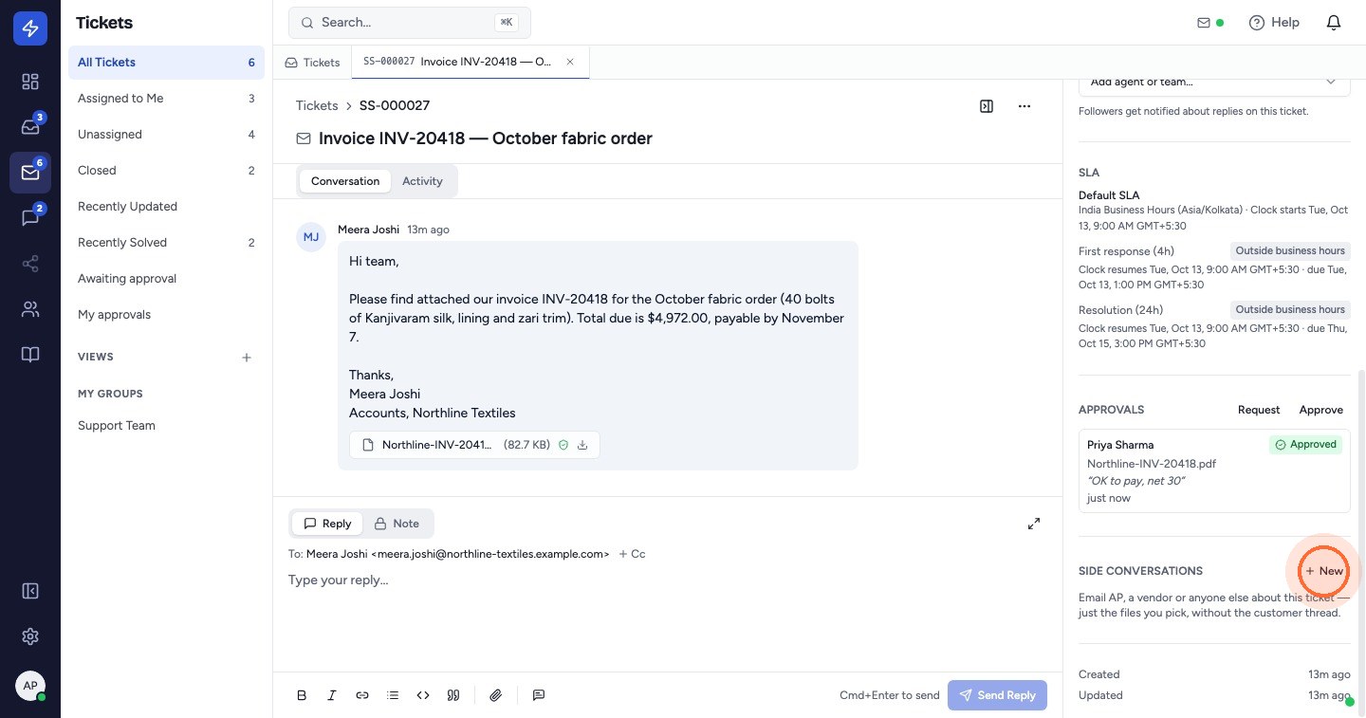
Task: Open the chat icon with 2 badge
Action: [x=30, y=218]
